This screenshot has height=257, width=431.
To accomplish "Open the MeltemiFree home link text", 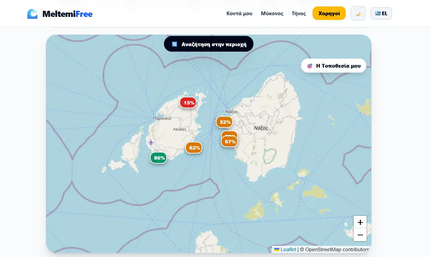I will click(x=67, y=14).
